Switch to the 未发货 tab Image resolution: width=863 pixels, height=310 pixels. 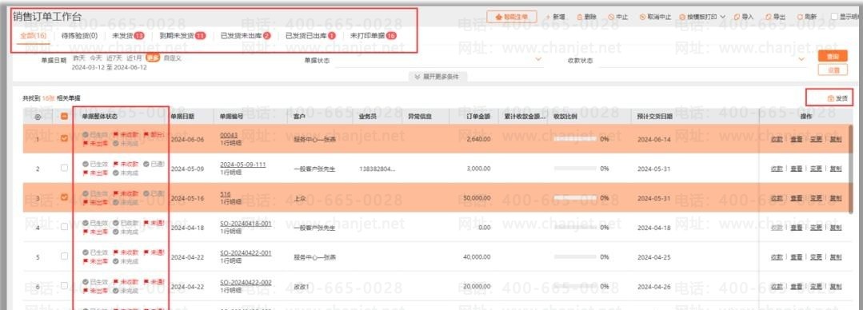click(128, 36)
